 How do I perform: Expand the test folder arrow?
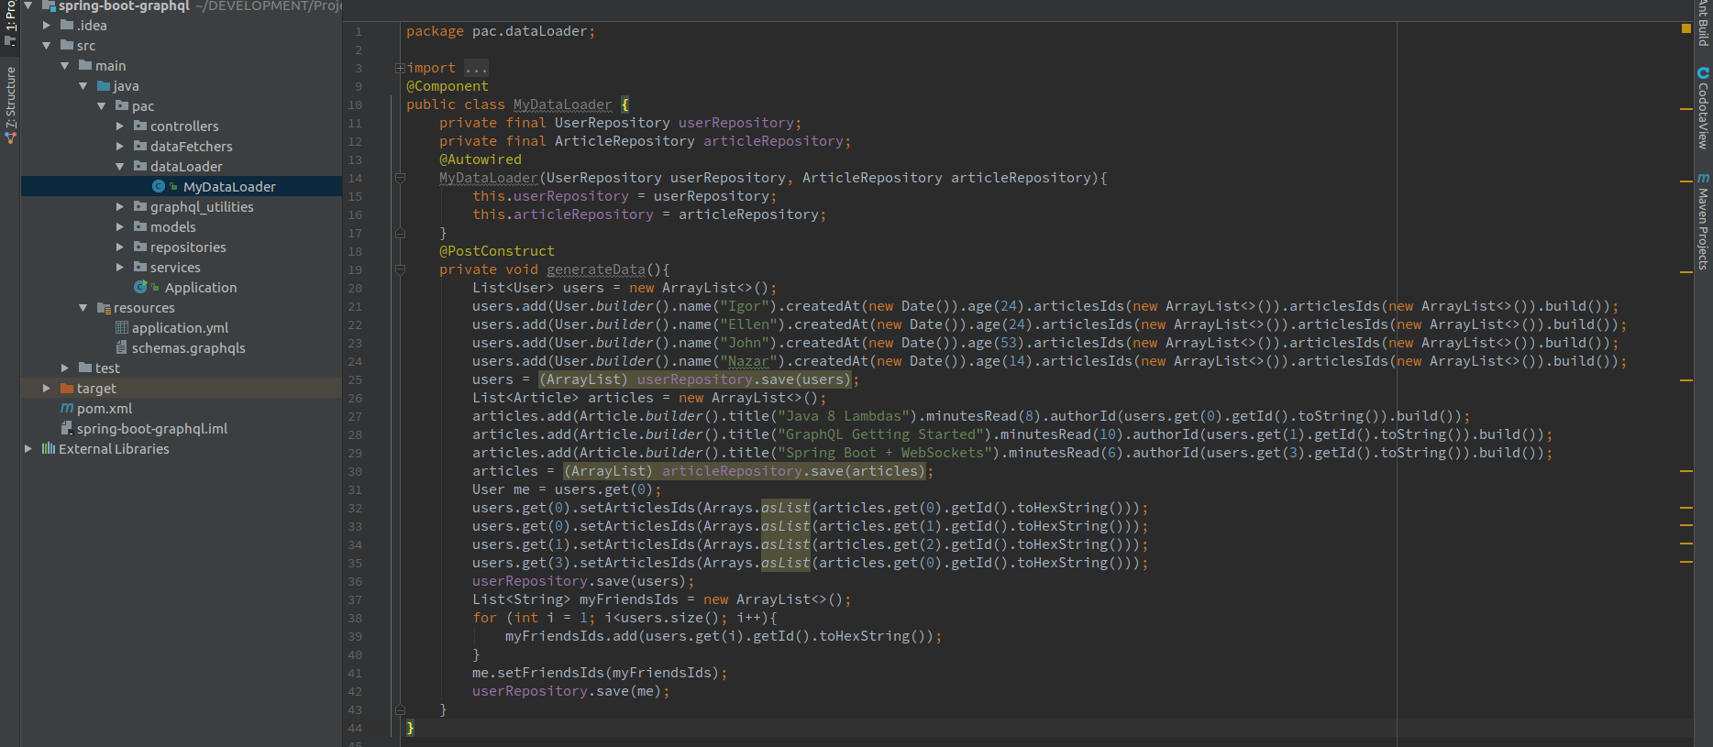pos(65,368)
